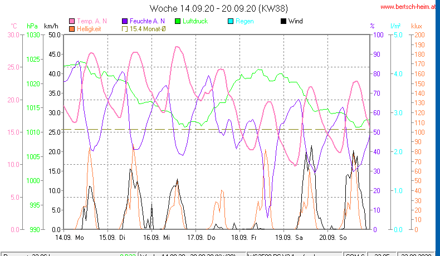Click the green Luftdruck legend swatch
The width and height of the screenshot is (440, 256).
(x=178, y=21)
